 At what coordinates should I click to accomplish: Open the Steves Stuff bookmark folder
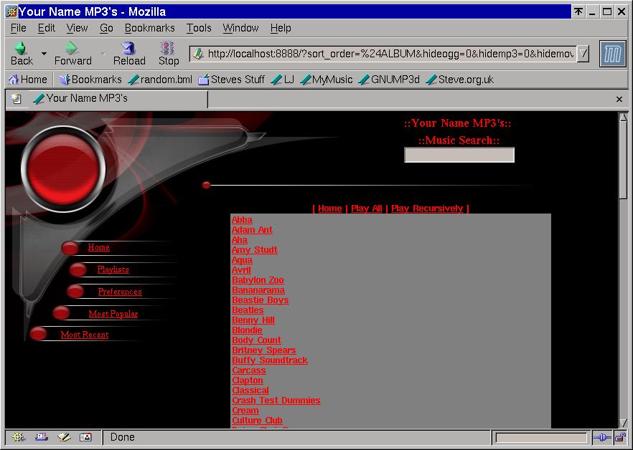coord(231,80)
